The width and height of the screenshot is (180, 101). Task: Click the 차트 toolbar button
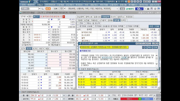coord(87,9)
